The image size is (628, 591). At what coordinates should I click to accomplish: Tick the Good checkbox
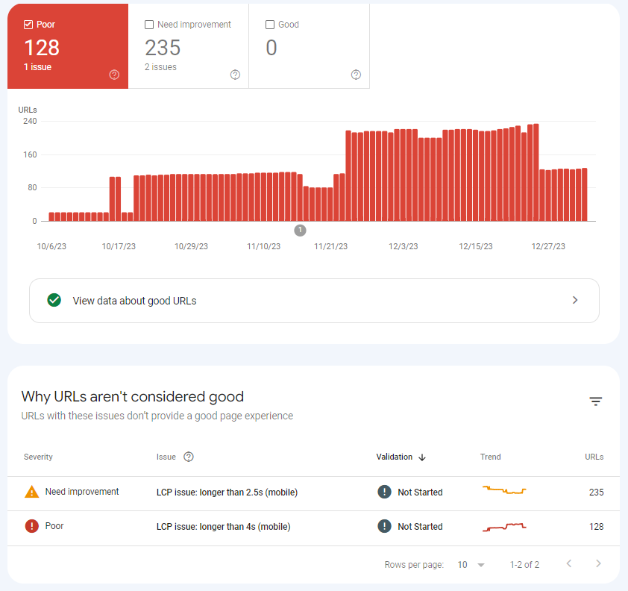point(270,25)
